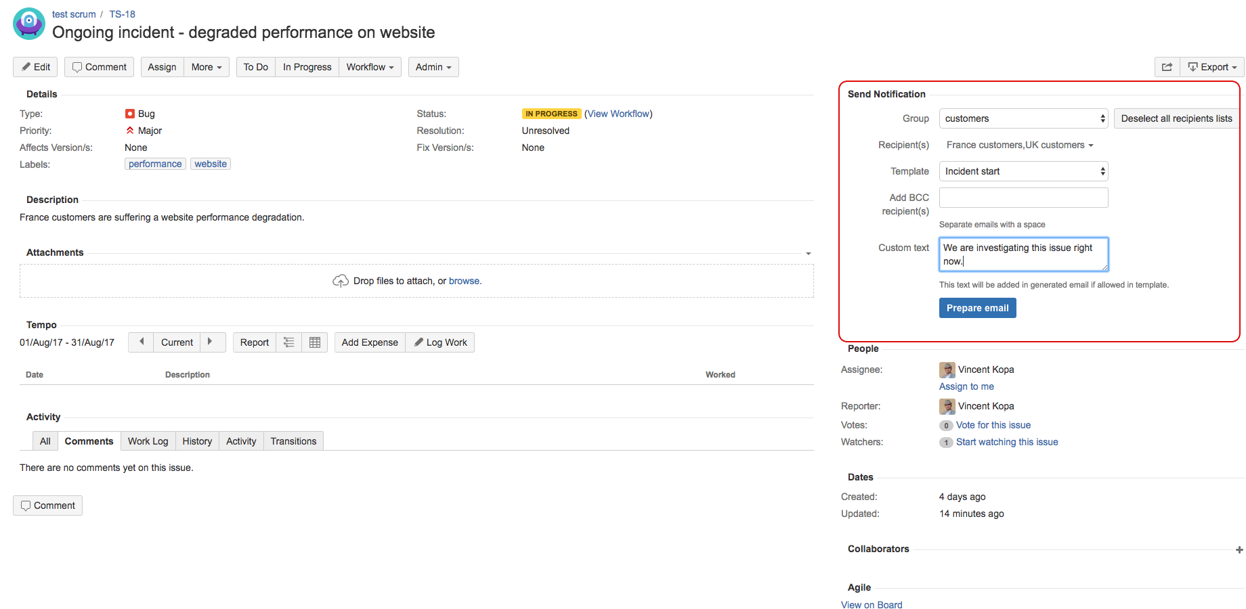This screenshot has width=1246, height=609.
Task: Switch to the Work Log tab
Action: [x=148, y=441]
